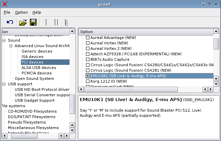
Task: Click the horizontal scrollbar thumb in options list
Action: coord(131,89)
